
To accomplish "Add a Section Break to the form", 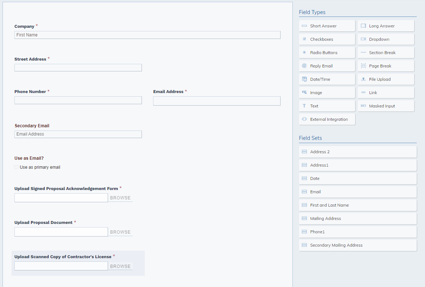I will (x=386, y=52).
